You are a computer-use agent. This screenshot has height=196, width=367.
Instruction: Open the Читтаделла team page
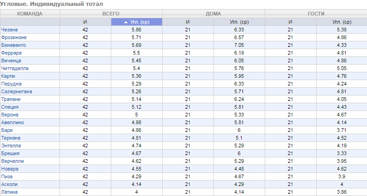[15, 68]
